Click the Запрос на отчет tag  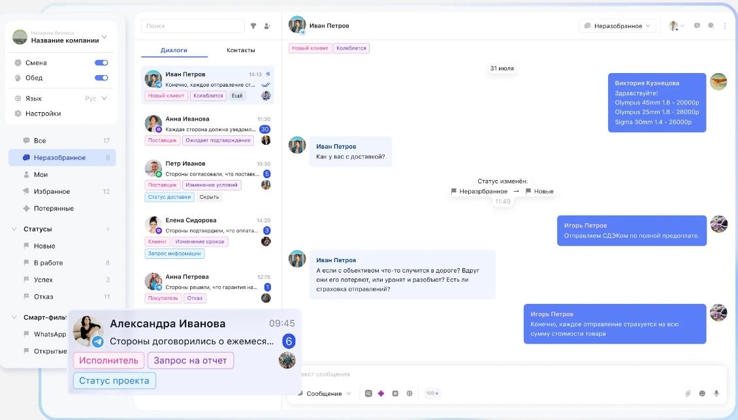pos(190,361)
